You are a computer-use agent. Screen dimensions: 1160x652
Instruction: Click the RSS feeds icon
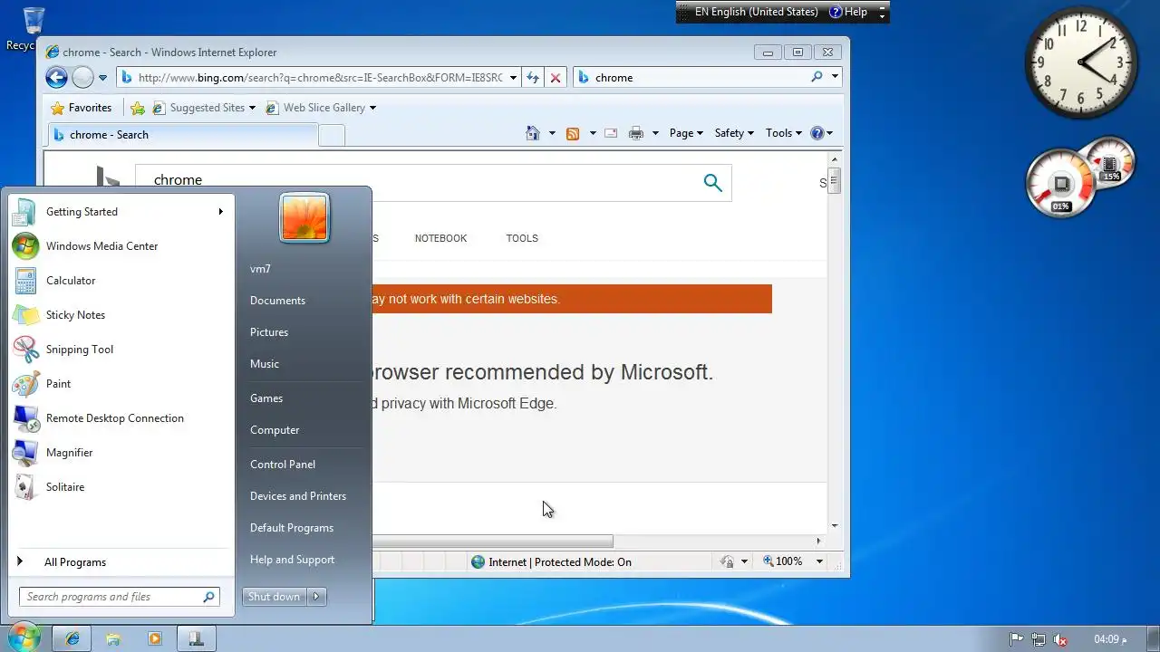tap(573, 133)
